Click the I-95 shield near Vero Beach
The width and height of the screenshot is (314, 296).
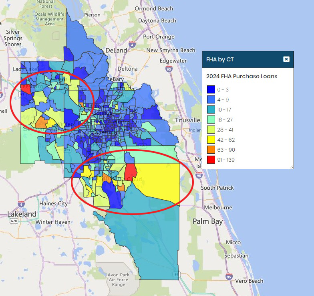pyautogui.click(x=229, y=277)
